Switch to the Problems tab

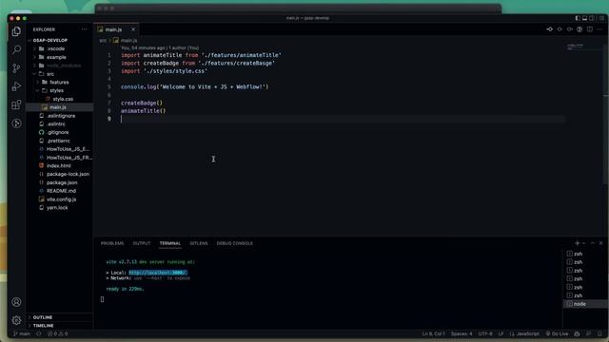(112, 243)
